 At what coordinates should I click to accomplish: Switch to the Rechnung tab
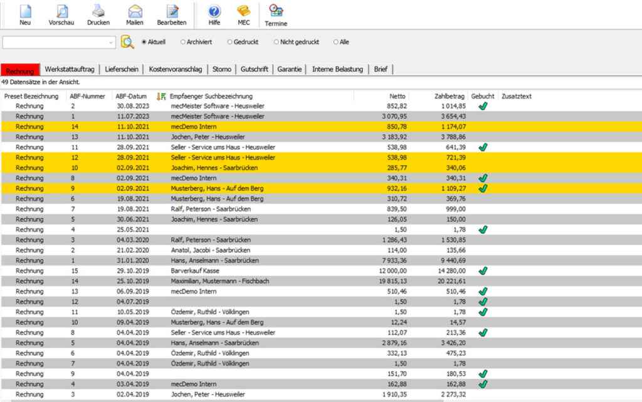(20, 70)
